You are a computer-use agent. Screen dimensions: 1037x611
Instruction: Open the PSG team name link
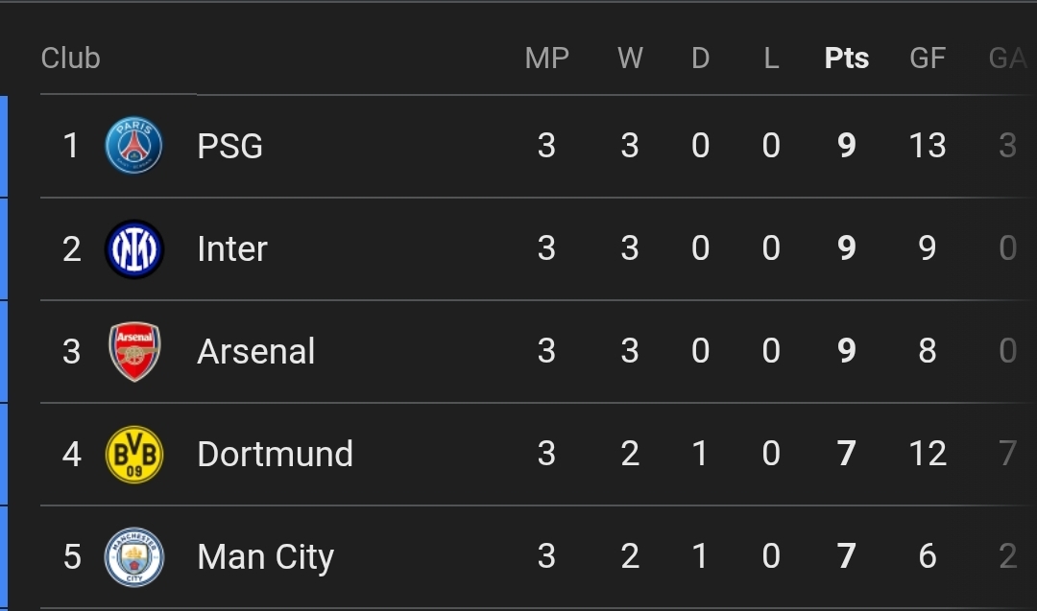click(229, 146)
